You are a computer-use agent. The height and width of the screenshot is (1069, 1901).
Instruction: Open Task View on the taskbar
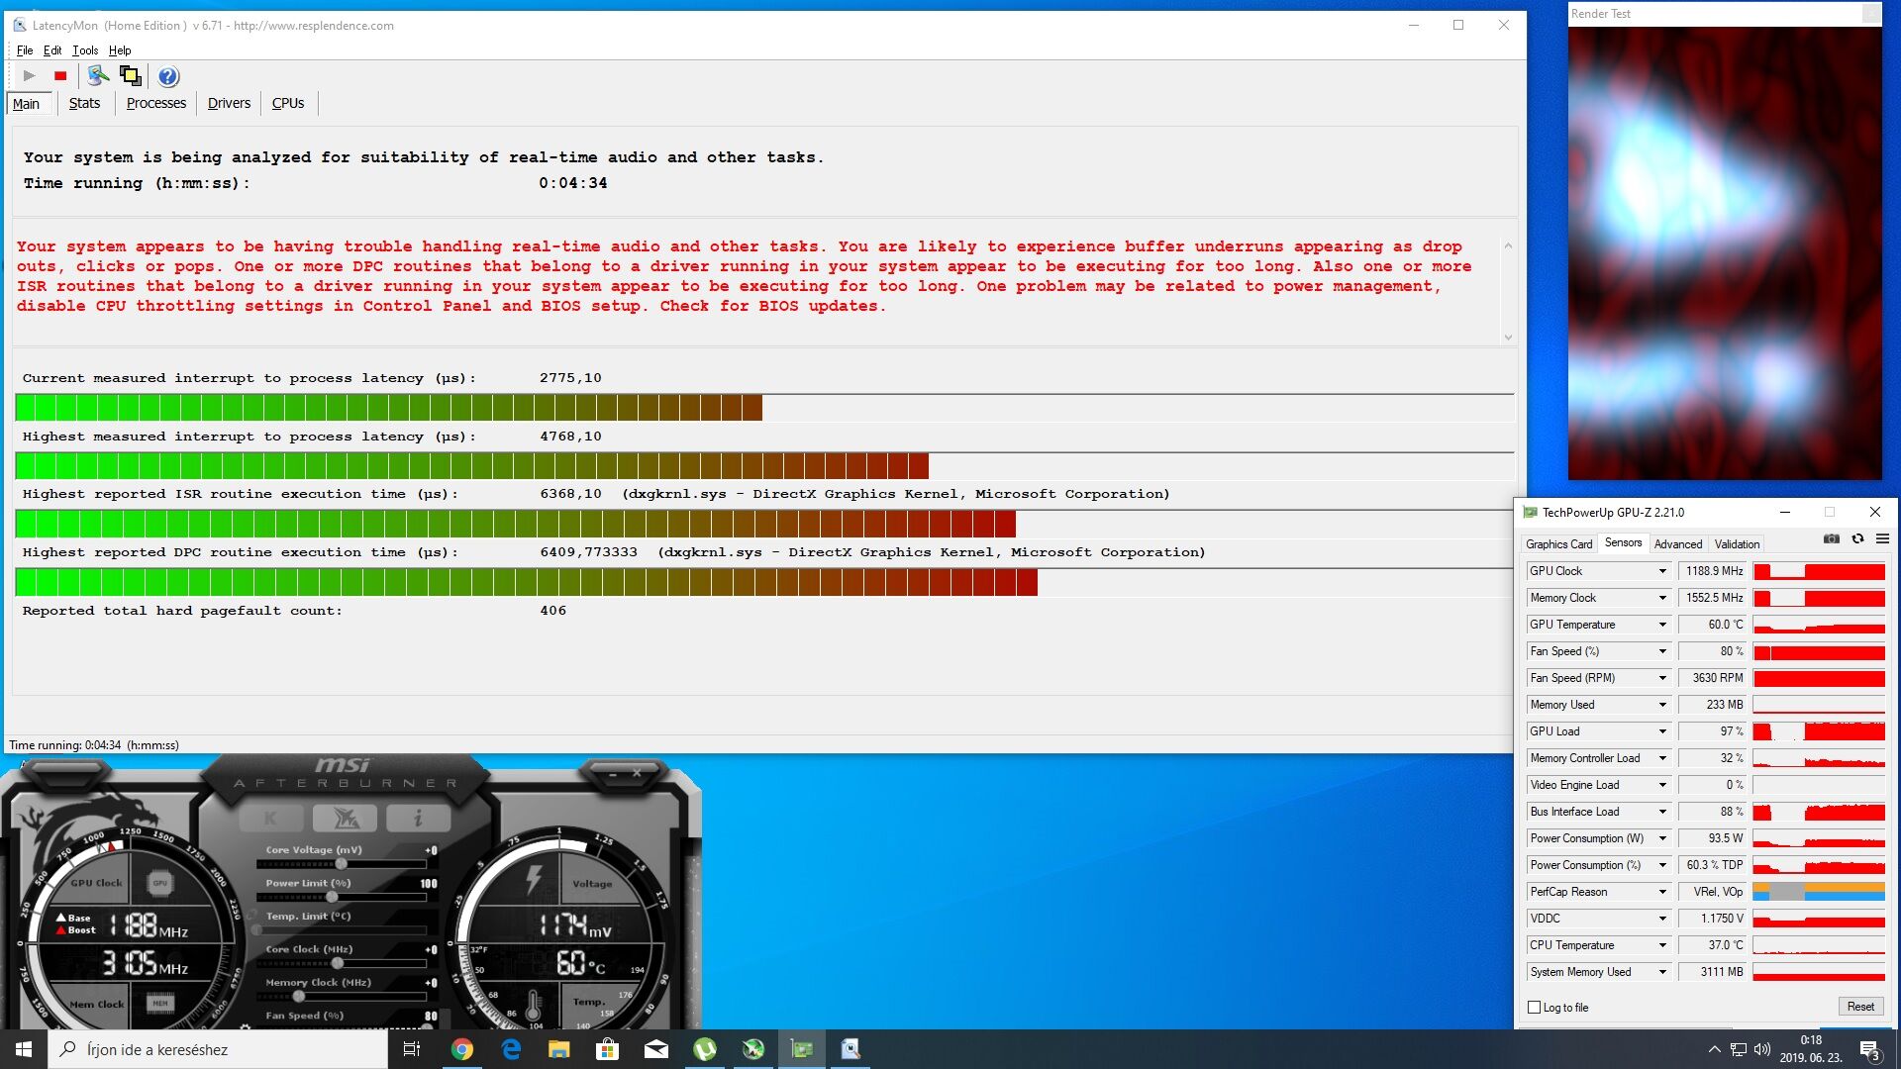[x=412, y=1049]
